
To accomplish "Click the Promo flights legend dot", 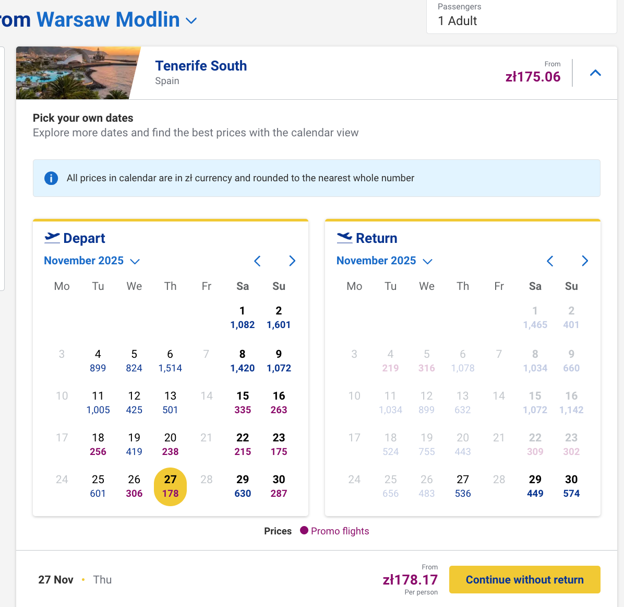I will (304, 531).
